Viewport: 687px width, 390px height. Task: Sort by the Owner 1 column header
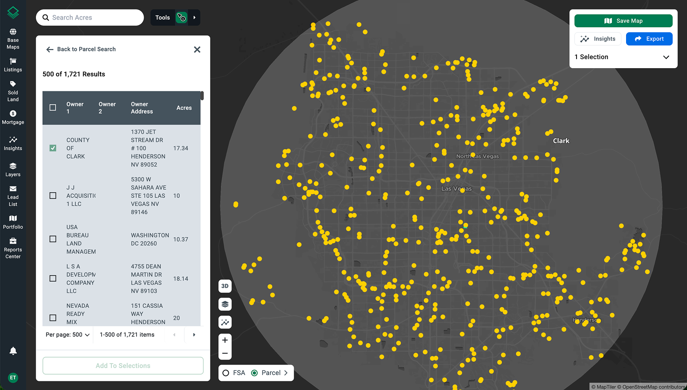coord(75,108)
